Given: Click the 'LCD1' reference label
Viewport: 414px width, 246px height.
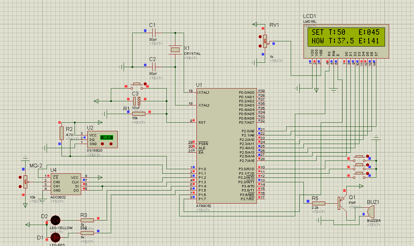Looking at the screenshot, I should tap(309, 16).
